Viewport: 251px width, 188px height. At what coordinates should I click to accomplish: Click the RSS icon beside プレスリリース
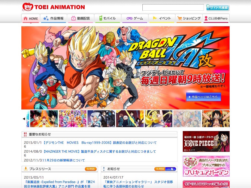pos(91,169)
